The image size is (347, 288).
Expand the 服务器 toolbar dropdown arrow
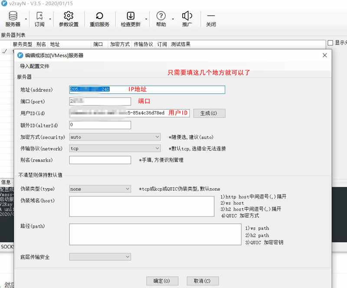[x=26, y=19]
